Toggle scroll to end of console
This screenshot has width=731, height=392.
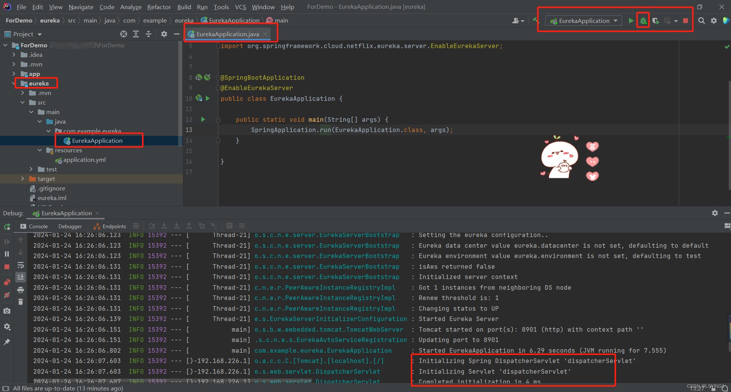[x=21, y=277]
